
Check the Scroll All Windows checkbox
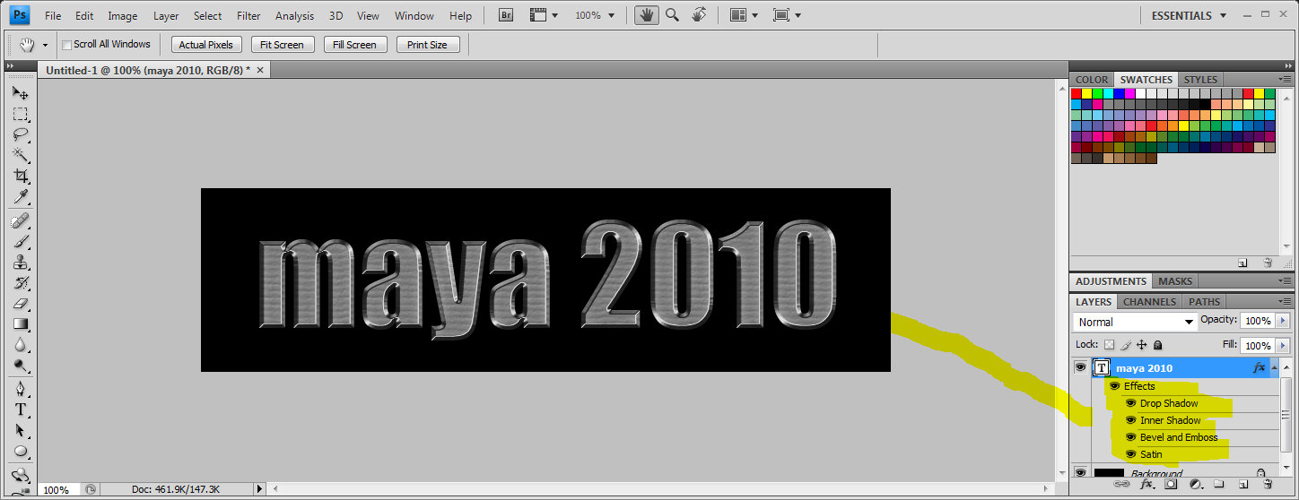coord(66,45)
